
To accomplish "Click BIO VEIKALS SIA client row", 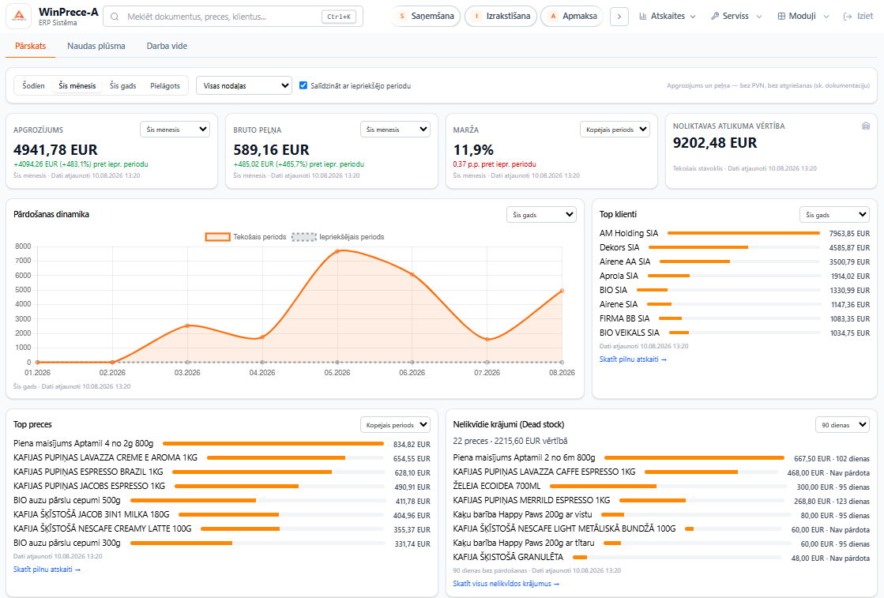I will pos(734,333).
